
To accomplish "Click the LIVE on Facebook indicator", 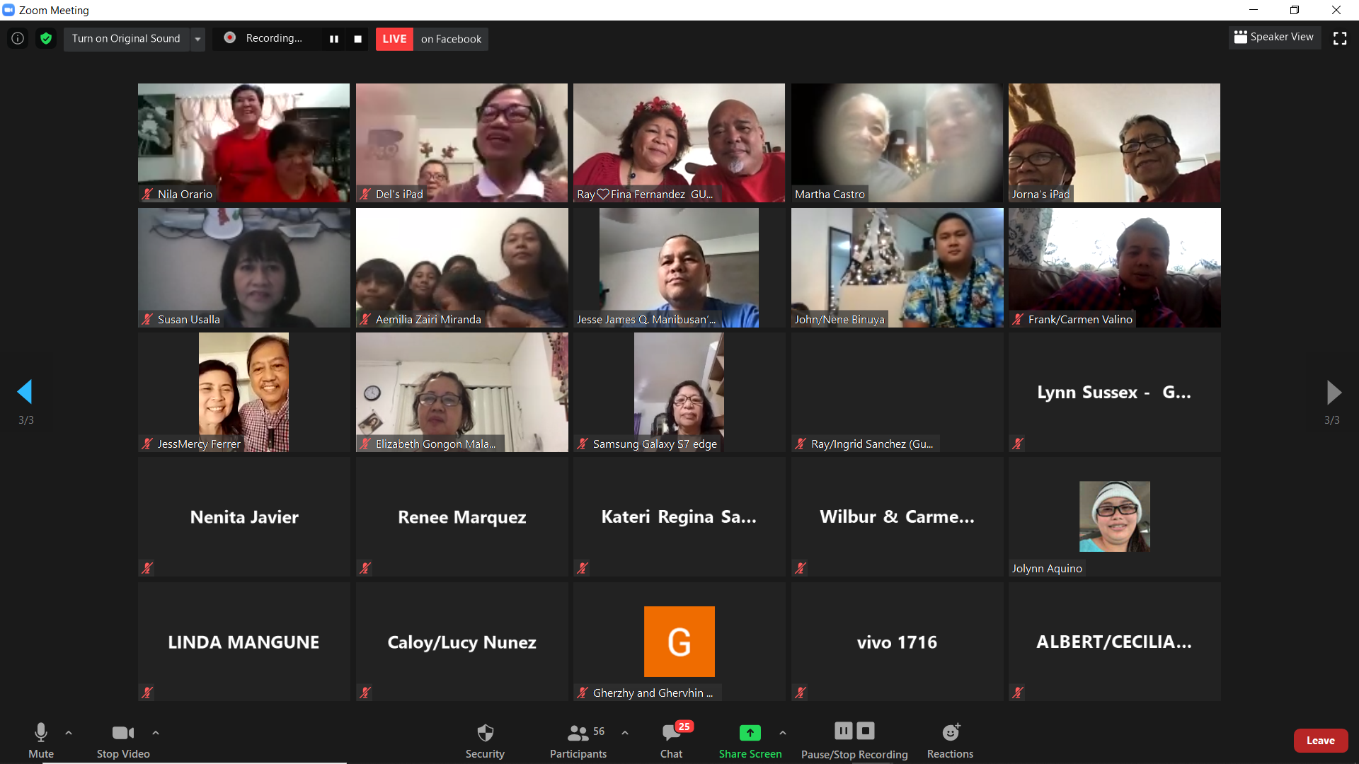I will (x=432, y=39).
